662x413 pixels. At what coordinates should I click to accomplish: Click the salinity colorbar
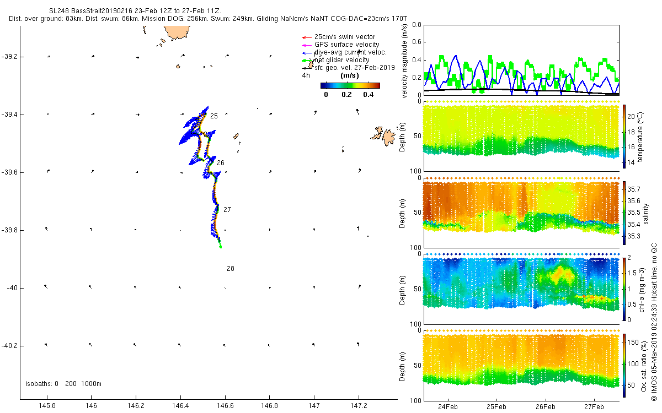coord(624,213)
